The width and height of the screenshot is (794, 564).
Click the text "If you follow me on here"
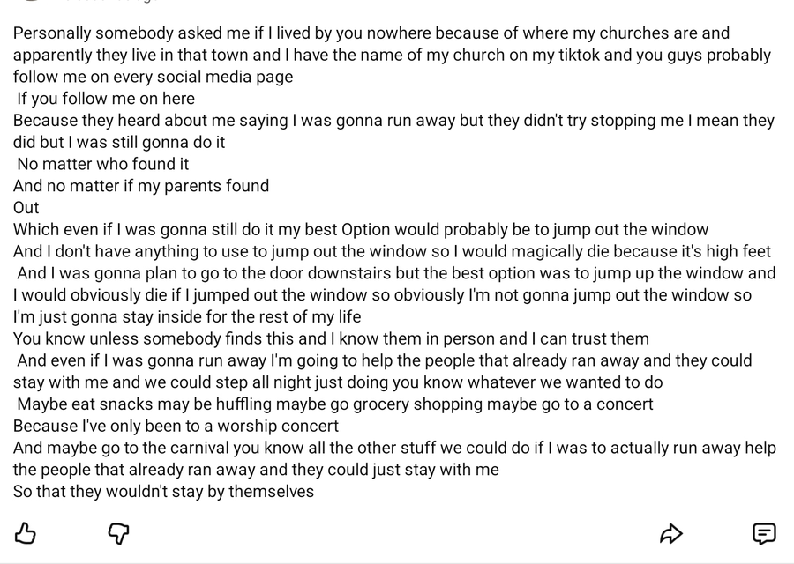coord(106,99)
